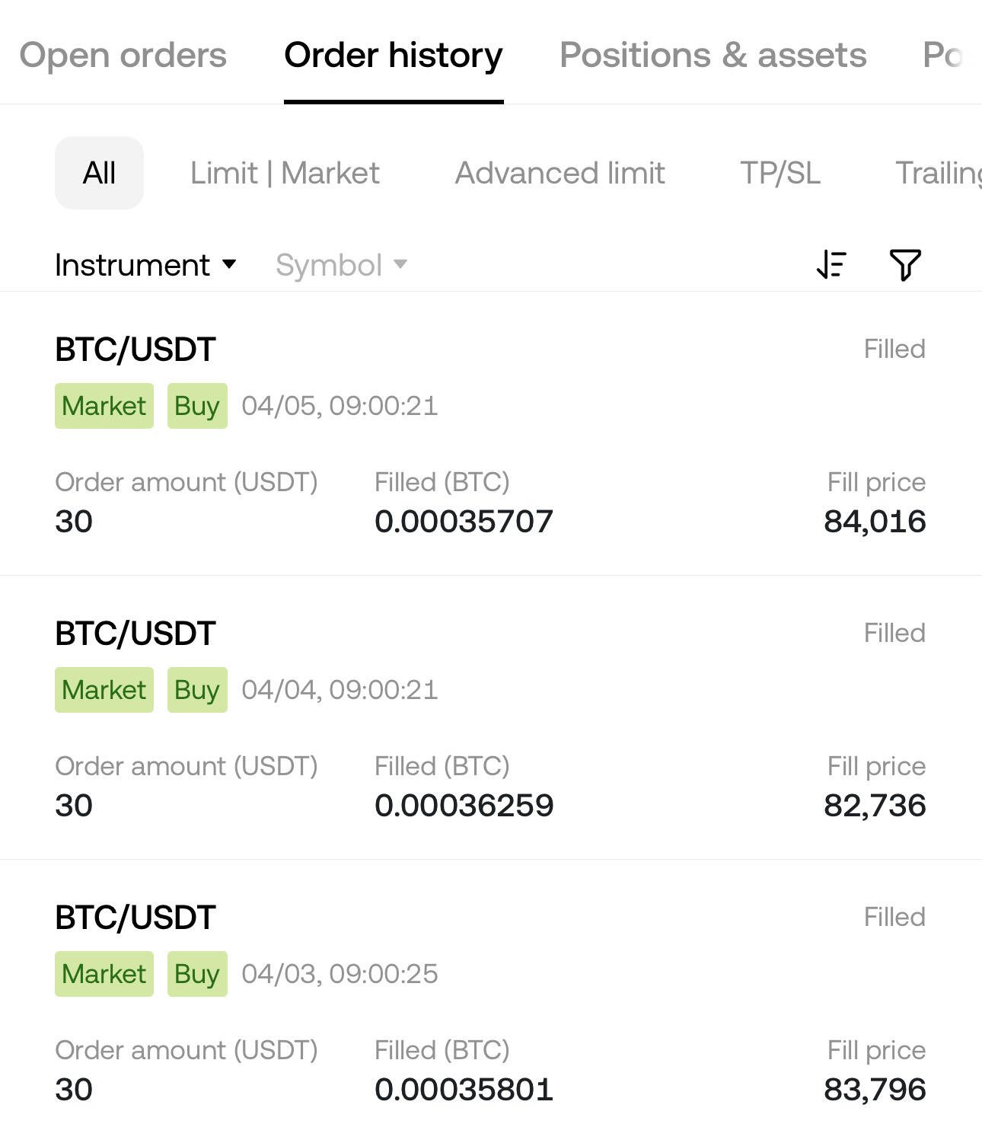Click the fill price 84,016

[x=875, y=522]
